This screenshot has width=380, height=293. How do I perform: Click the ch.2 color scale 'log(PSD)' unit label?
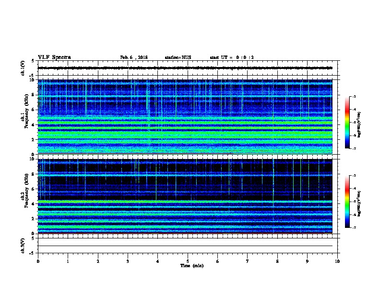[359, 203]
